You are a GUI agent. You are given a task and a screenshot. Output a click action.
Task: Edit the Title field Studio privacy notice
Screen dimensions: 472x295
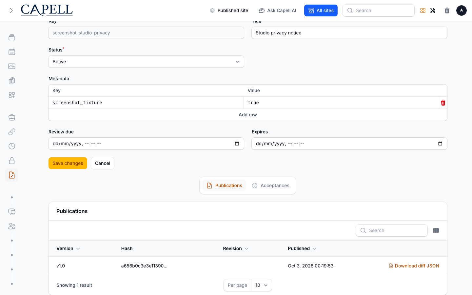[x=349, y=33]
